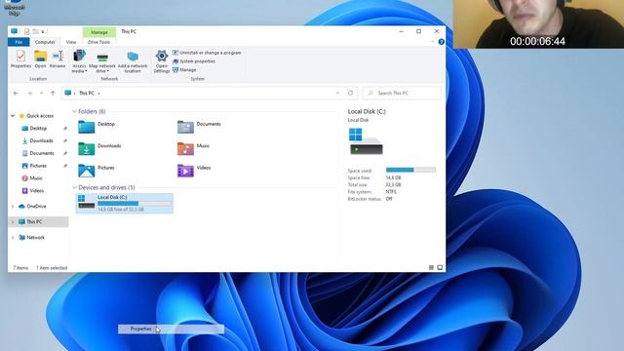624x351 pixels.
Task: Collapse the Quick access tree node
Action: click(x=13, y=116)
